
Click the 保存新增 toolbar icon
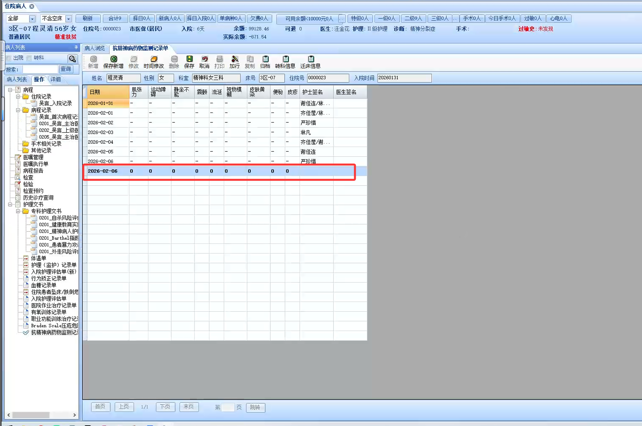coord(114,59)
